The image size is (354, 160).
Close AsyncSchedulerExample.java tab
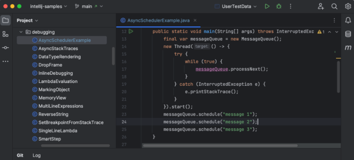point(195,20)
